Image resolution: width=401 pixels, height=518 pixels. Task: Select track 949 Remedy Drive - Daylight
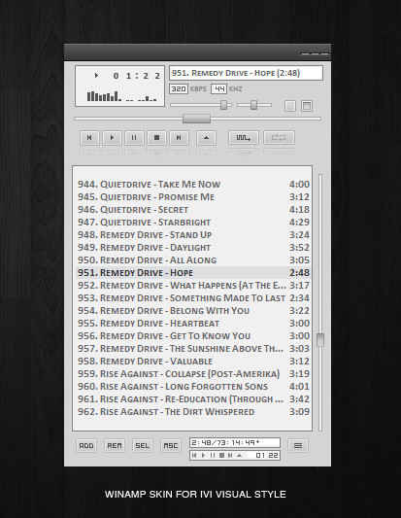pos(194,248)
